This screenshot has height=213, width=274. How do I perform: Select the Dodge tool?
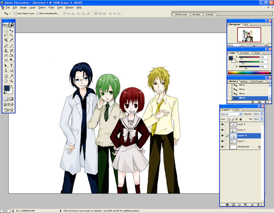(x=11, y=60)
